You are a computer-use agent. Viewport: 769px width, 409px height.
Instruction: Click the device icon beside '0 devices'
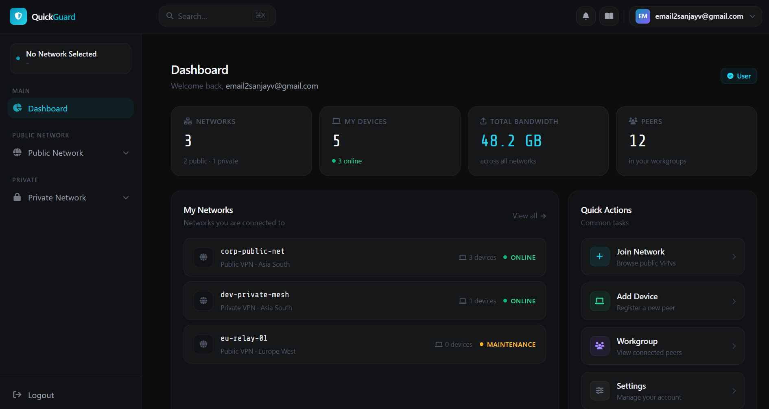pyautogui.click(x=439, y=344)
